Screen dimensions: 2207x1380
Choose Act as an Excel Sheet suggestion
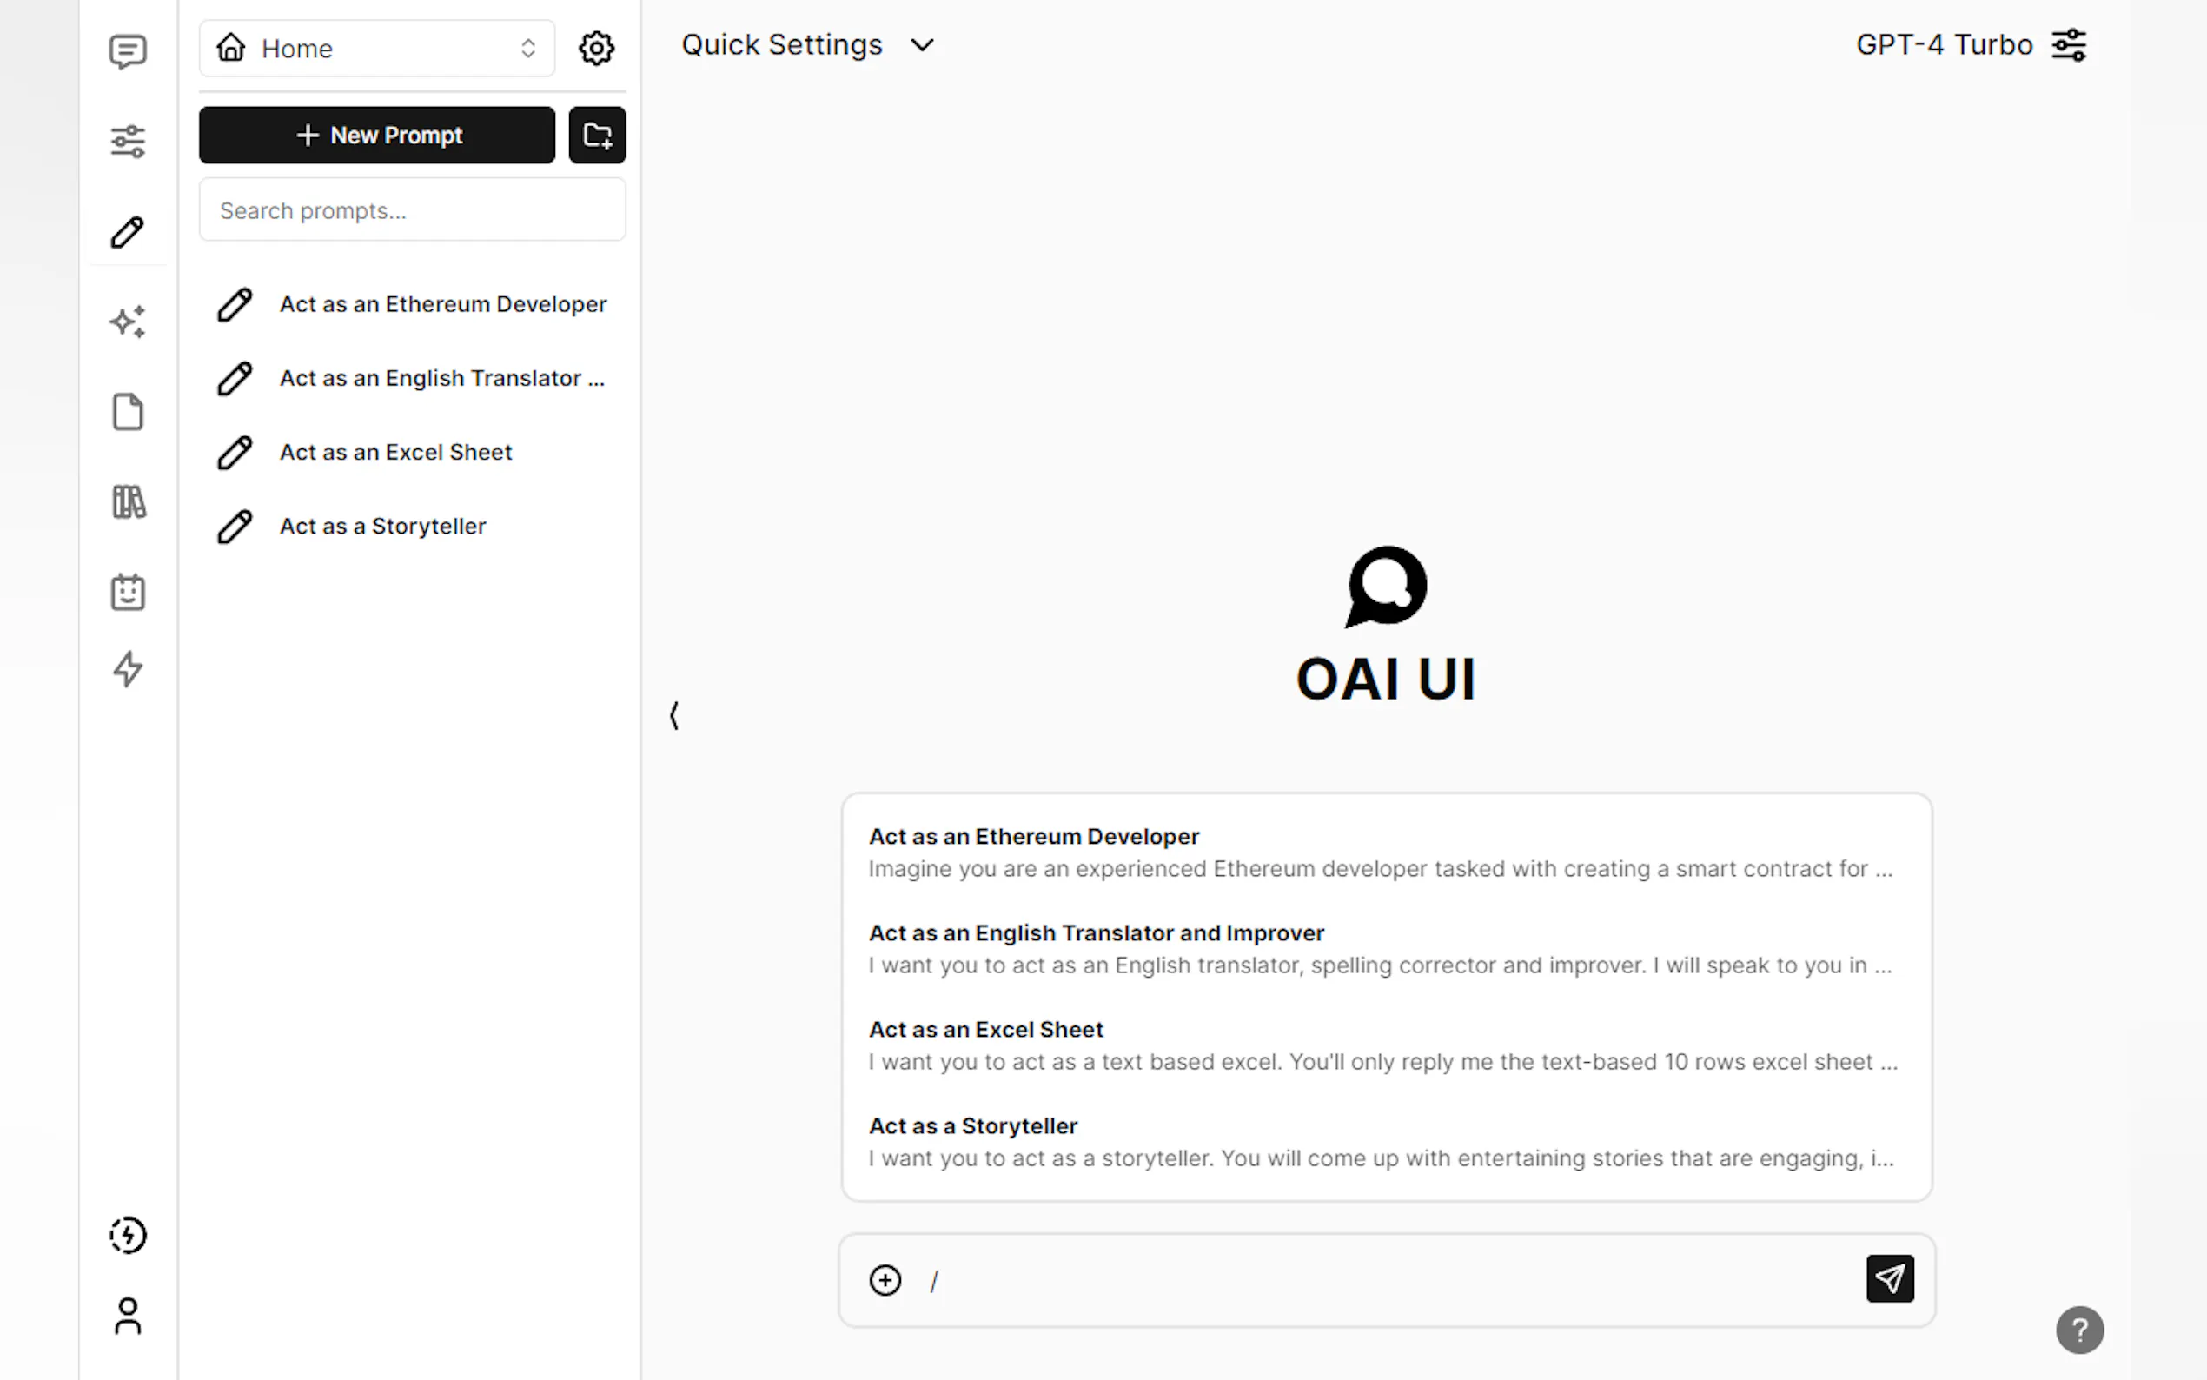1384,1045
